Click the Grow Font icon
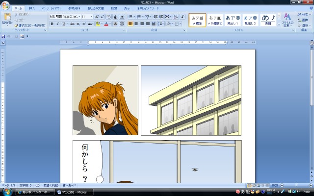The image size is (314, 196). coord(96,17)
